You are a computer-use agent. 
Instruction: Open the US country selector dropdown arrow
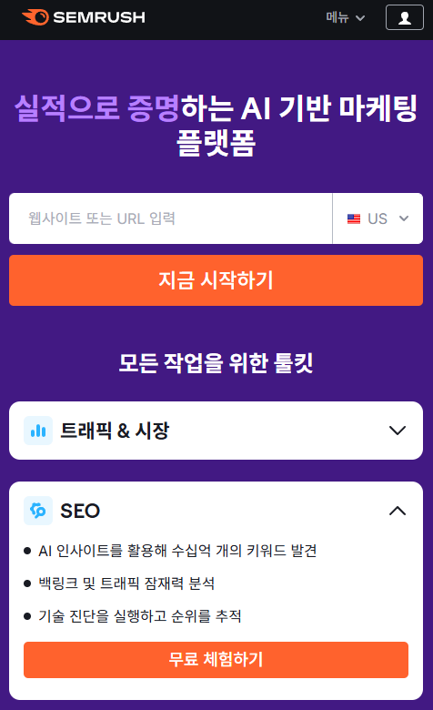pos(404,218)
